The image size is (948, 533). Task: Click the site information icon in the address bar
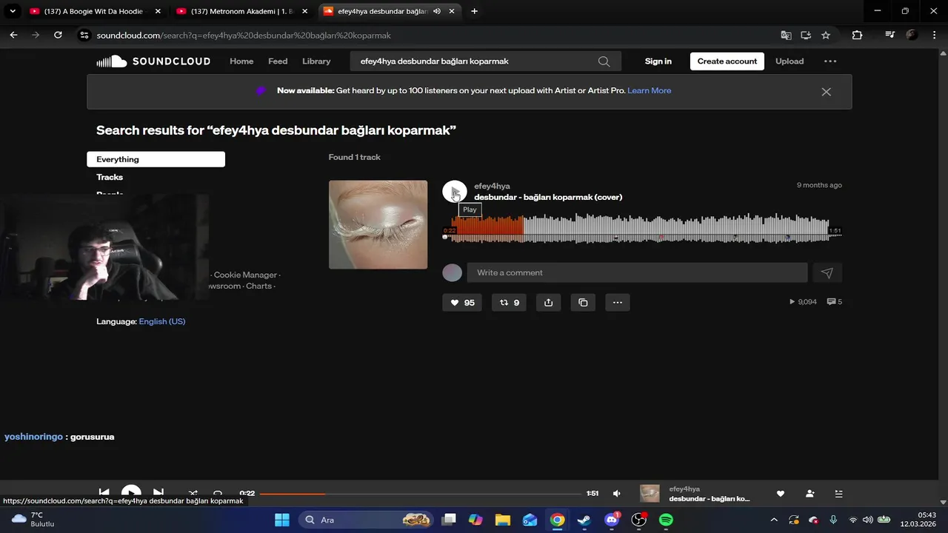coord(84,35)
